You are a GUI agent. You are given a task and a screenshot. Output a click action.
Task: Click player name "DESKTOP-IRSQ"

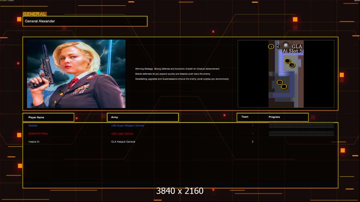(x=38, y=134)
